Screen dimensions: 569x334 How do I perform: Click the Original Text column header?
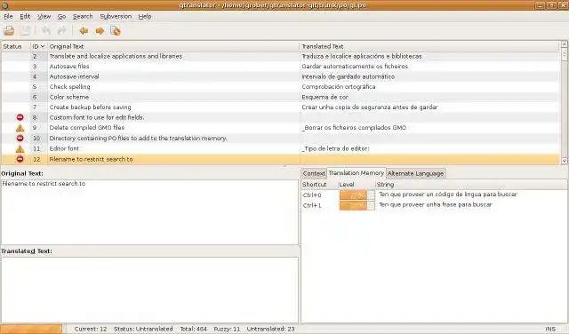[x=173, y=46]
